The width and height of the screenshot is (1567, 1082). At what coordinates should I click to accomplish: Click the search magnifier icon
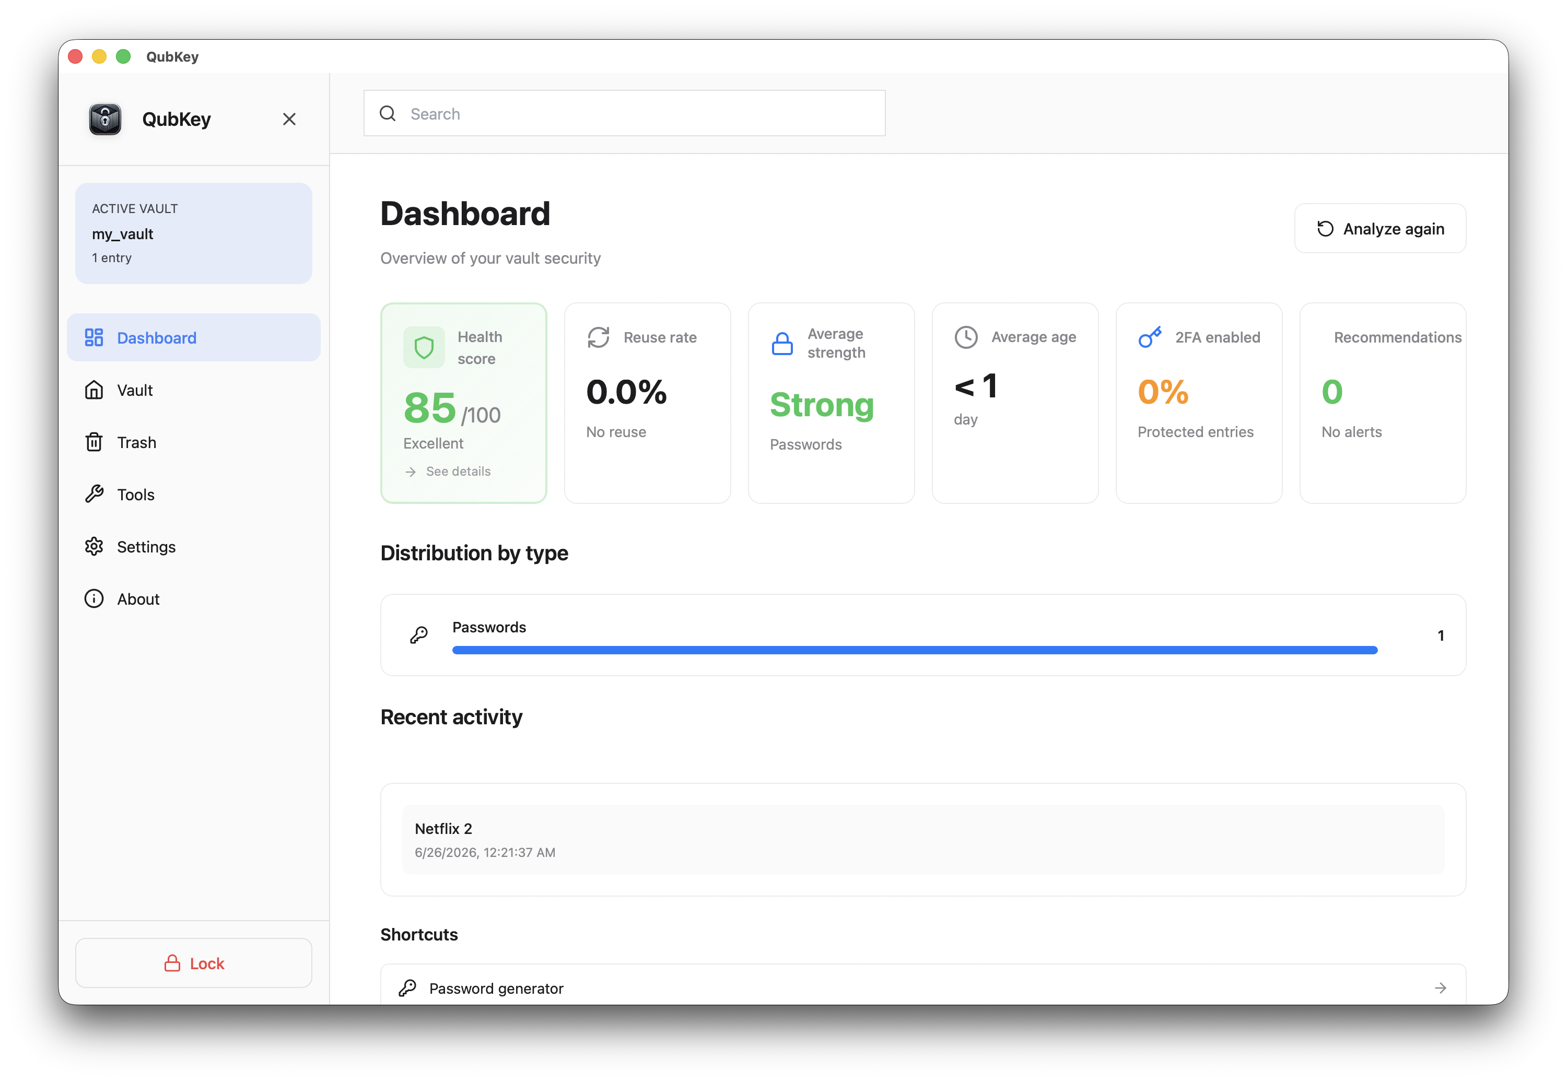[x=388, y=113]
